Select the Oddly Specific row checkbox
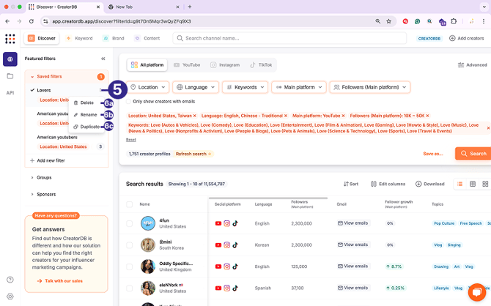This screenshot has height=306, width=491. pyautogui.click(x=129, y=266)
